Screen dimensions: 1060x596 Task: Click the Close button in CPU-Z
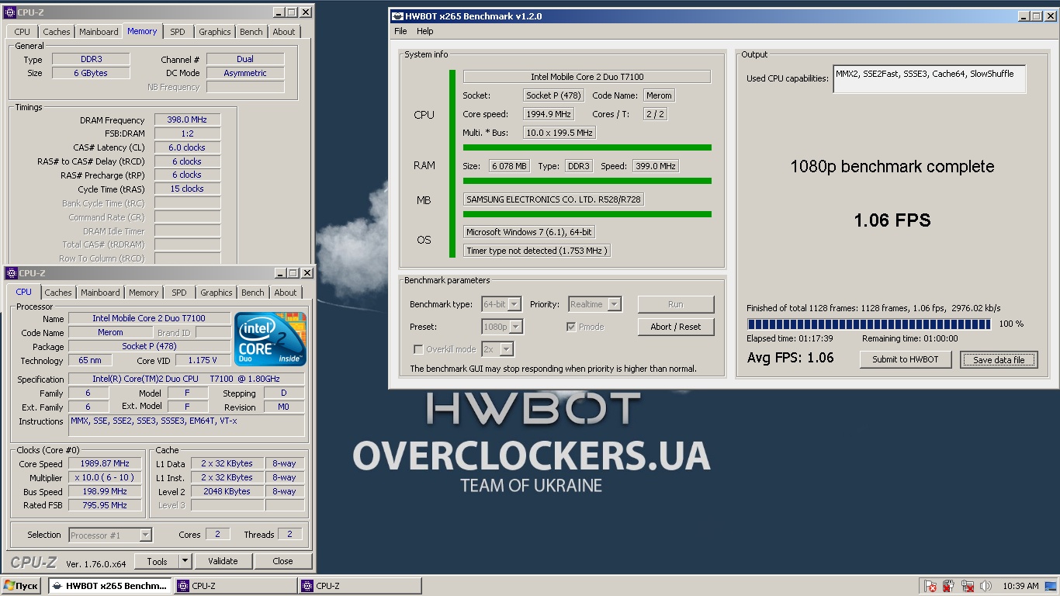tap(283, 561)
